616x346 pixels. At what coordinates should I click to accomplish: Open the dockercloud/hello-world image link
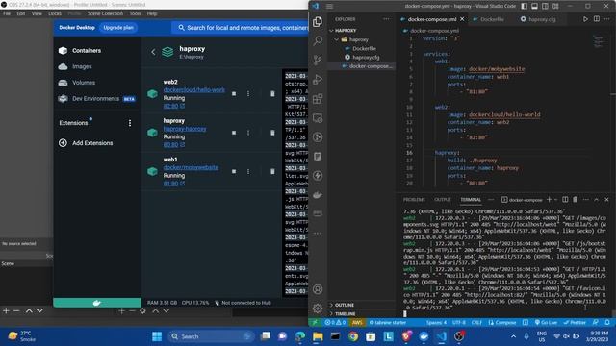coord(194,89)
